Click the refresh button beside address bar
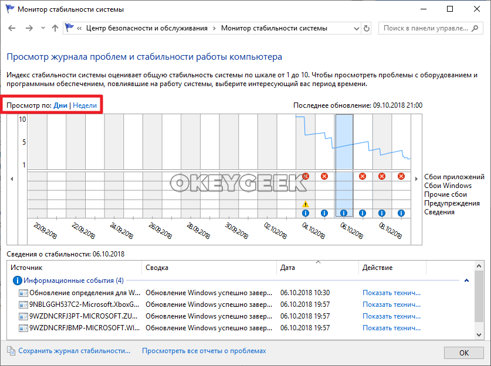 point(367,28)
